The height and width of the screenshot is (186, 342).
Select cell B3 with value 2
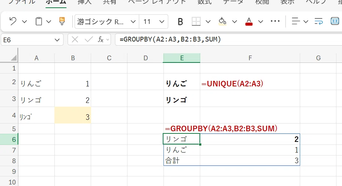coord(73,99)
